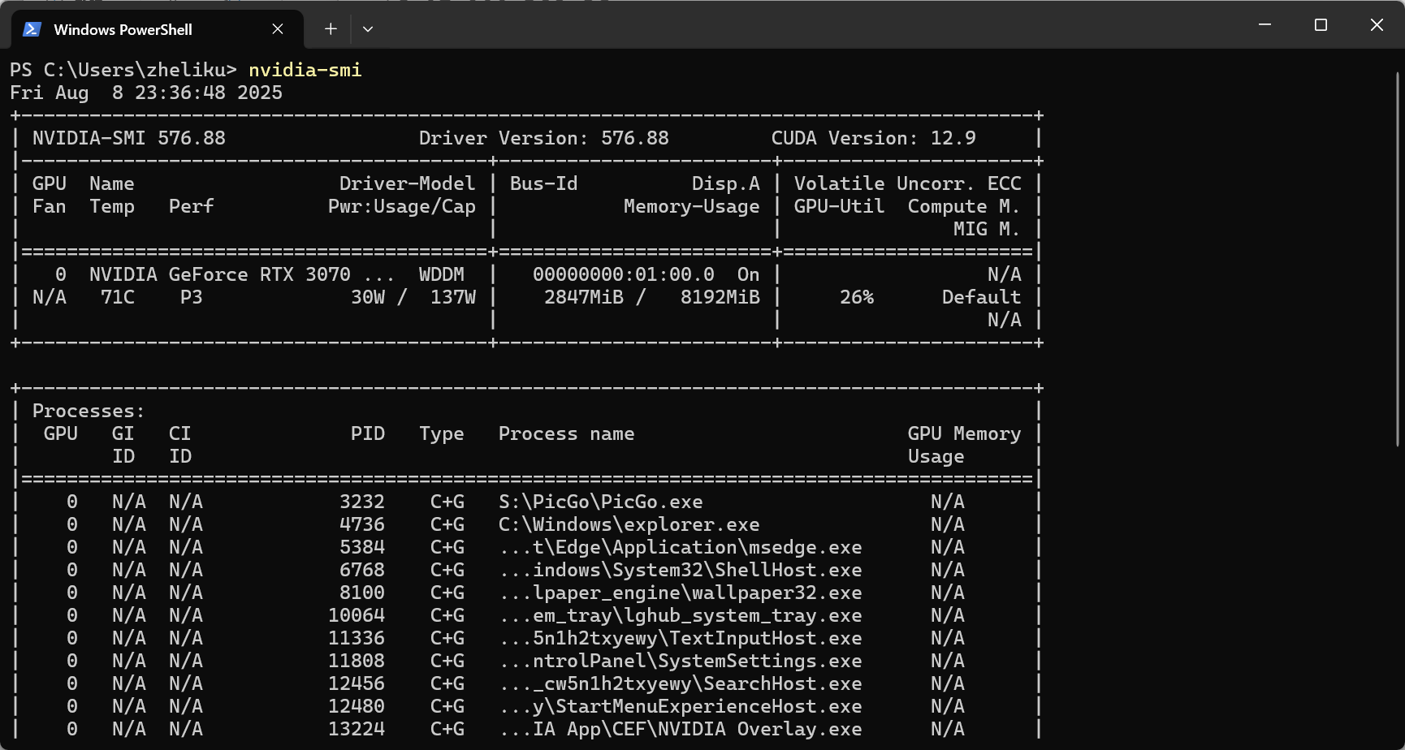This screenshot has width=1405, height=750.
Task: Click PID 4736
Action: coord(362,524)
